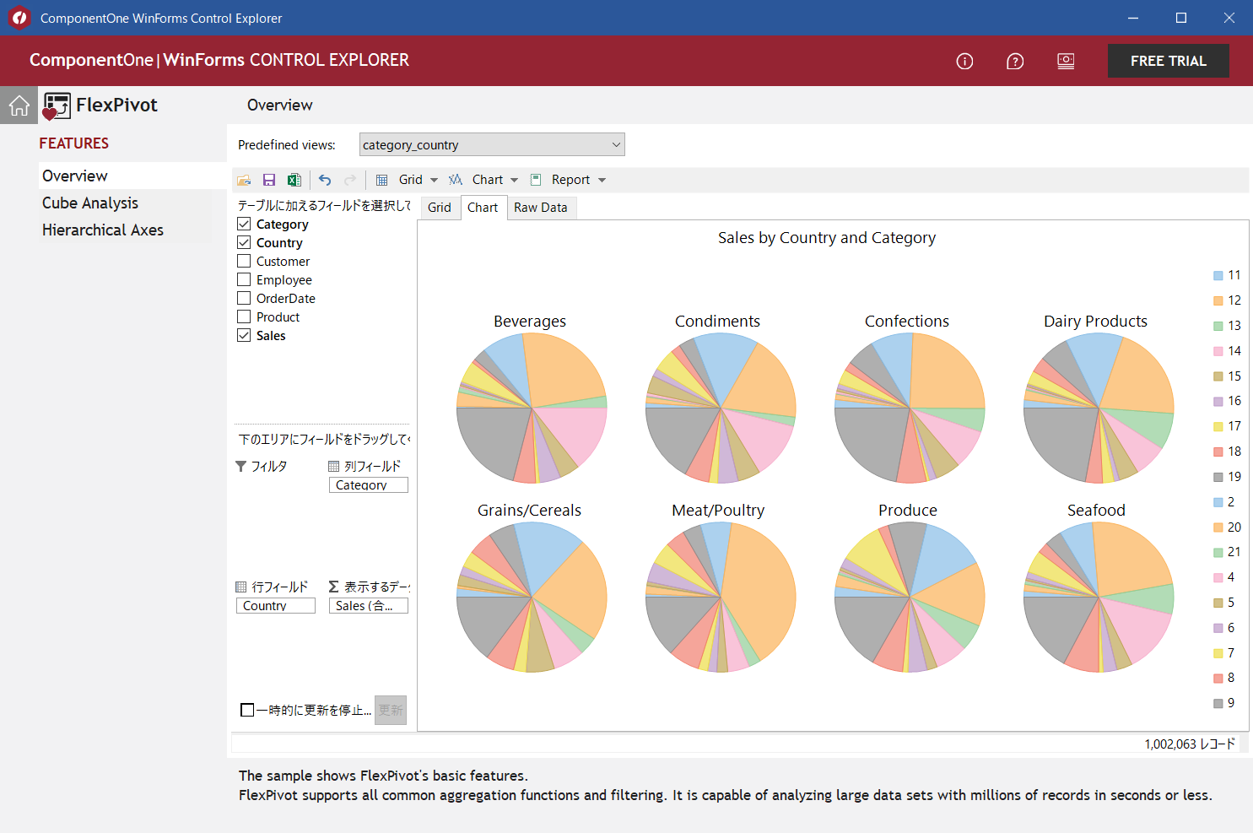The image size is (1253, 833).
Task: Expand the Grid toolbar dropdown arrow
Action: tap(434, 180)
